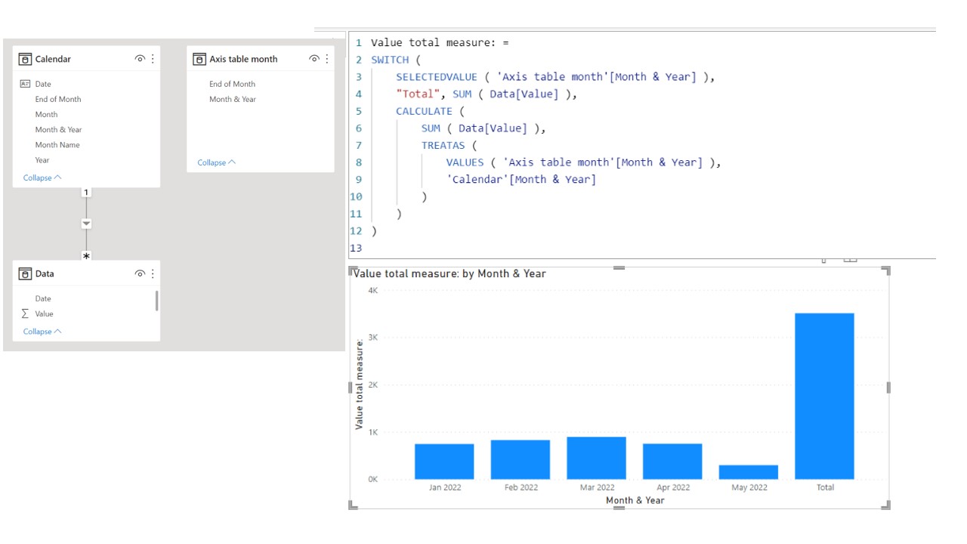The image size is (967, 544).
Task: Open more options for Axis table month
Action: coord(327,59)
